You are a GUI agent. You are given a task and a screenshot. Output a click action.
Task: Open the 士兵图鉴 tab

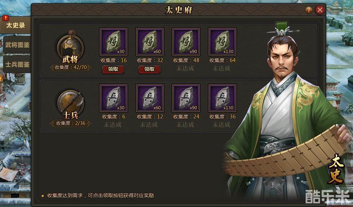coord(17,64)
